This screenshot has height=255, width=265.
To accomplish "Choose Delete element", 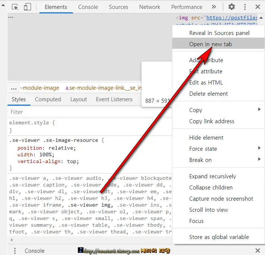I will pos(218,93).
